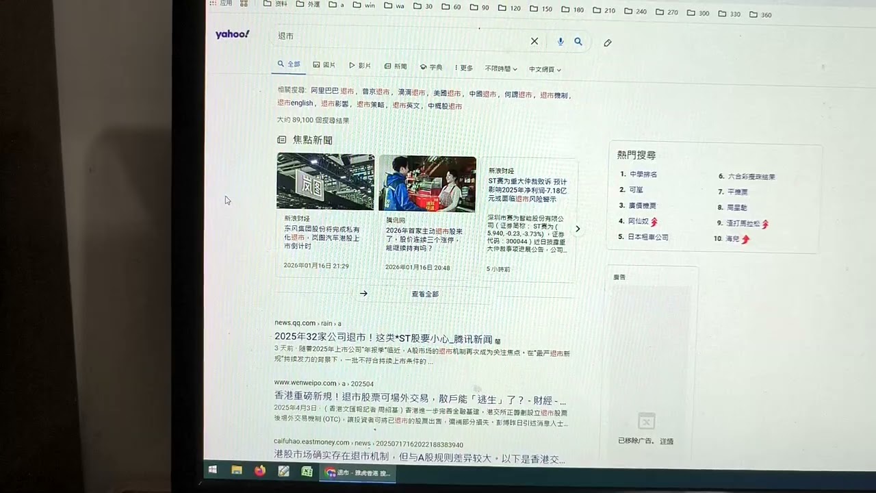This screenshot has width=876, height=493.
Task: Click related search 滴滴退市
Action: click(411, 92)
